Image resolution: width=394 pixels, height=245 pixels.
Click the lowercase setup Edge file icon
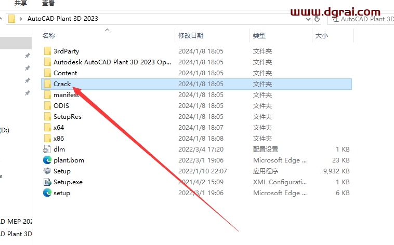coord(47,193)
